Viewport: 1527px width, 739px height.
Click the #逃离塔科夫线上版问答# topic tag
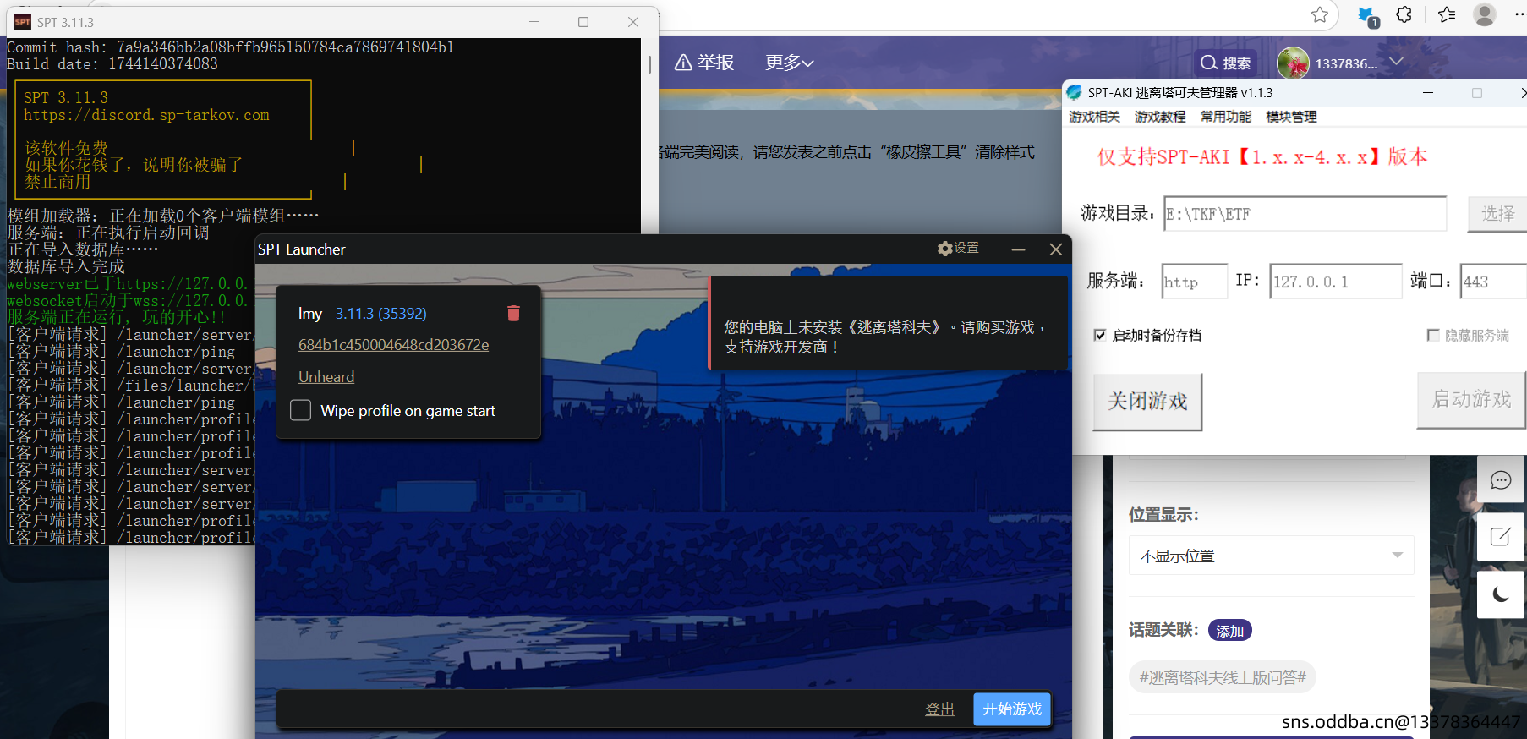pyautogui.click(x=1223, y=677)
